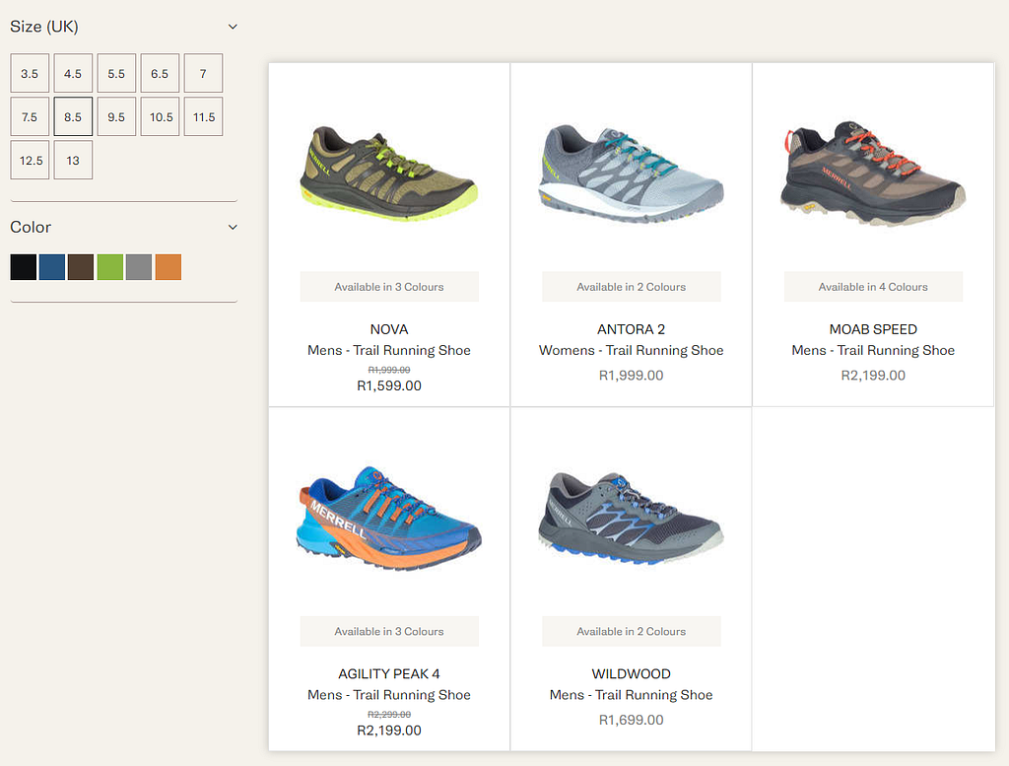Select UK size 3.5 filter
Viewport: 1009px width, 766px height.
tap(30, 73)
